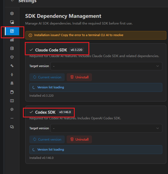Viewport: 168px width, 174px height.
Task: Open the sparkle sidebar section
Action: 12,66
